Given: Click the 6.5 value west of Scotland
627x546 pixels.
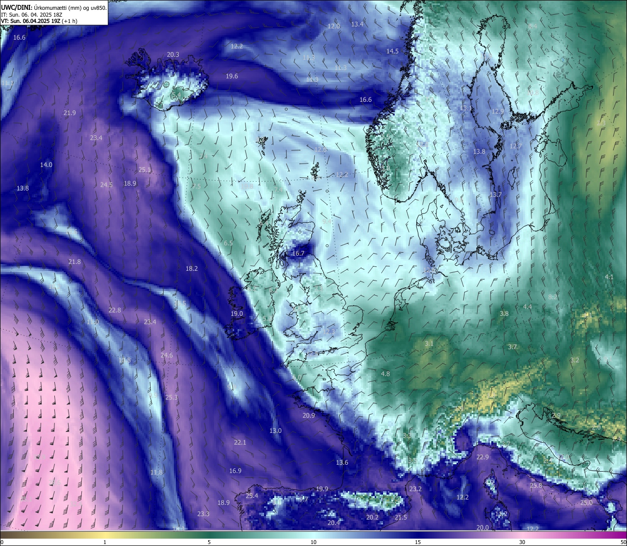Looking at the screenshot, I should pyautogui.click(x=228, y=243).
